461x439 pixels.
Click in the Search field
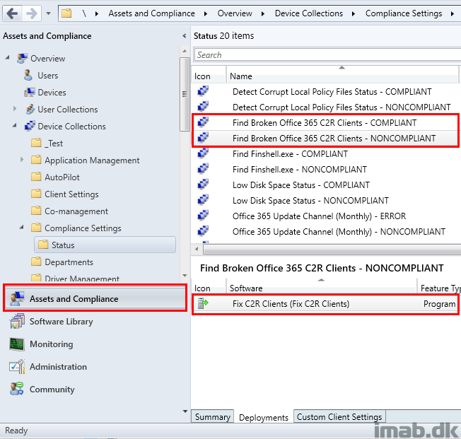coord(327,55)
